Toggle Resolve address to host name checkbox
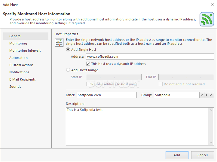The width and height of the screenshot is (217, 162). [x=88, y=84]
